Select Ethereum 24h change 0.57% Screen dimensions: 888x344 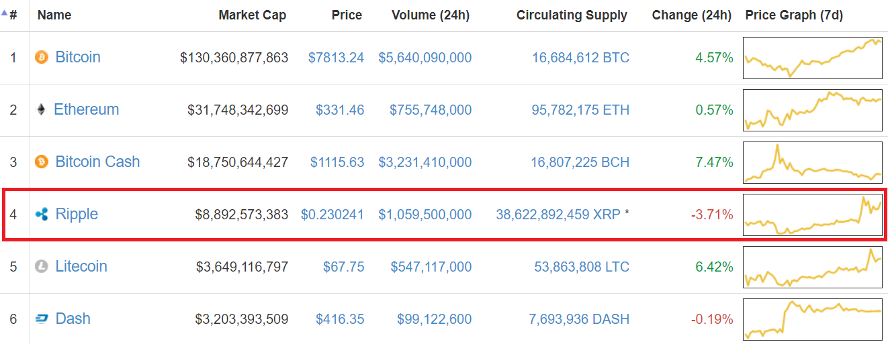coord(714,110)
